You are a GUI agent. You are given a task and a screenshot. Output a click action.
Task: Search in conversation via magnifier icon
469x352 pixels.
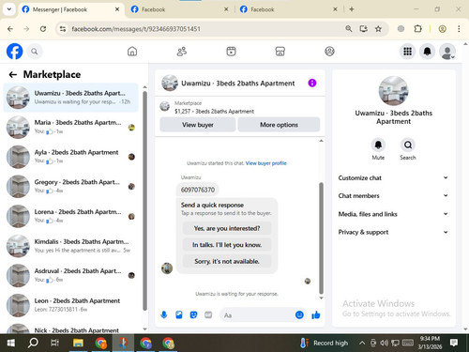[x=408, y=145]
